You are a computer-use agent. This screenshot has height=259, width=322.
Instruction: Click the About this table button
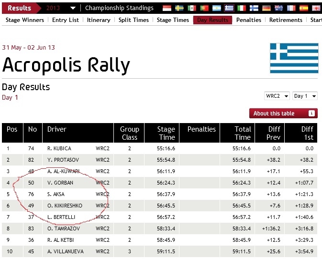pyautogui.click(x=283, y=114)
